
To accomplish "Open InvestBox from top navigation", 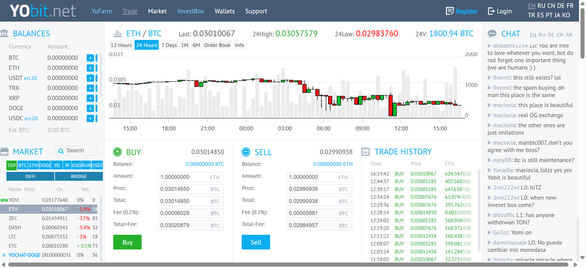I will coord(191,11).
